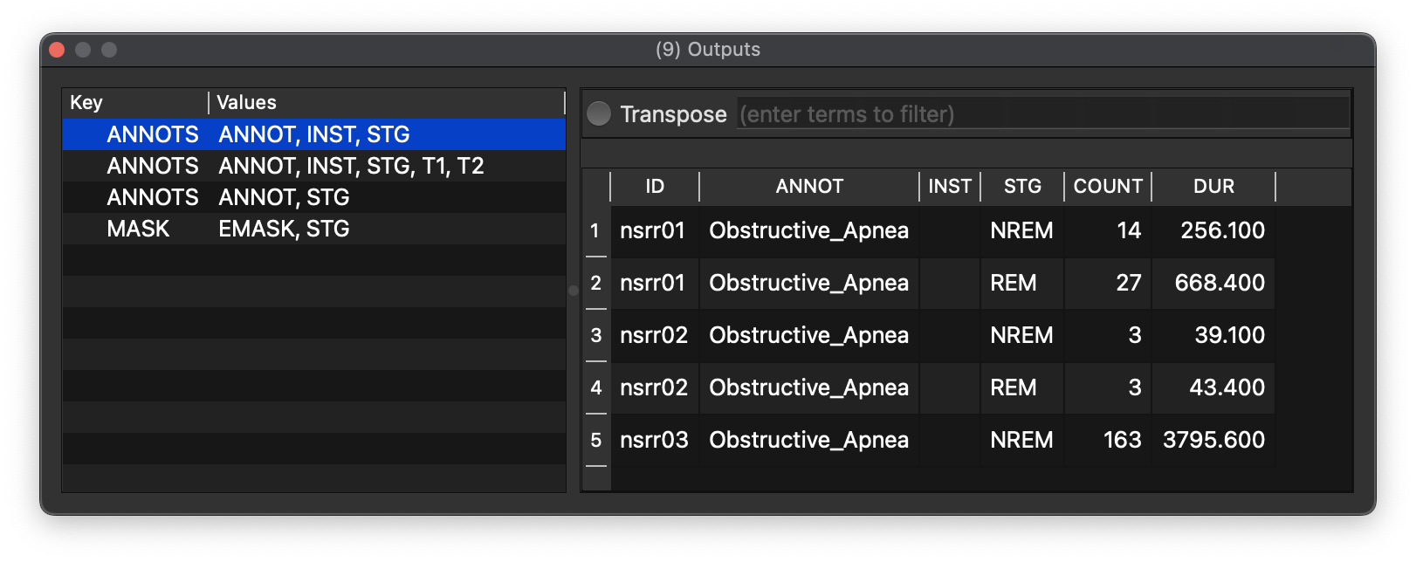The image size is (1416, 562).
Task: Sort by the COUNT column header
Action: 1107,186
